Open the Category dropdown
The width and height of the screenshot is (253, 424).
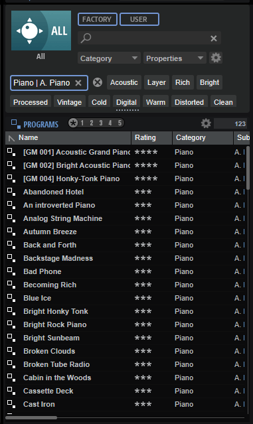tap(109, 58)
